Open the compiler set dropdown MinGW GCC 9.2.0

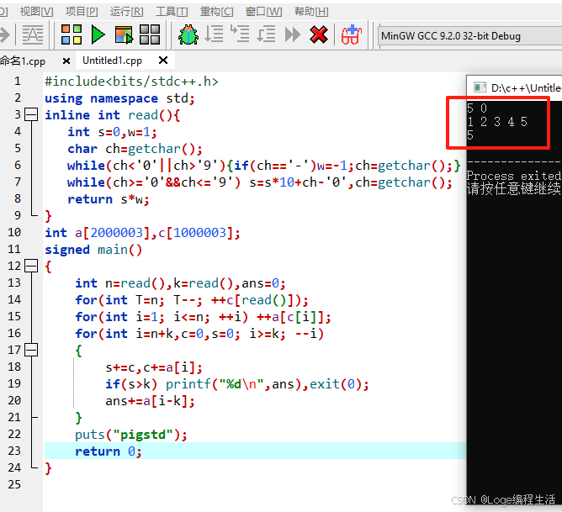pyautogui.click(x=469, y=36)
